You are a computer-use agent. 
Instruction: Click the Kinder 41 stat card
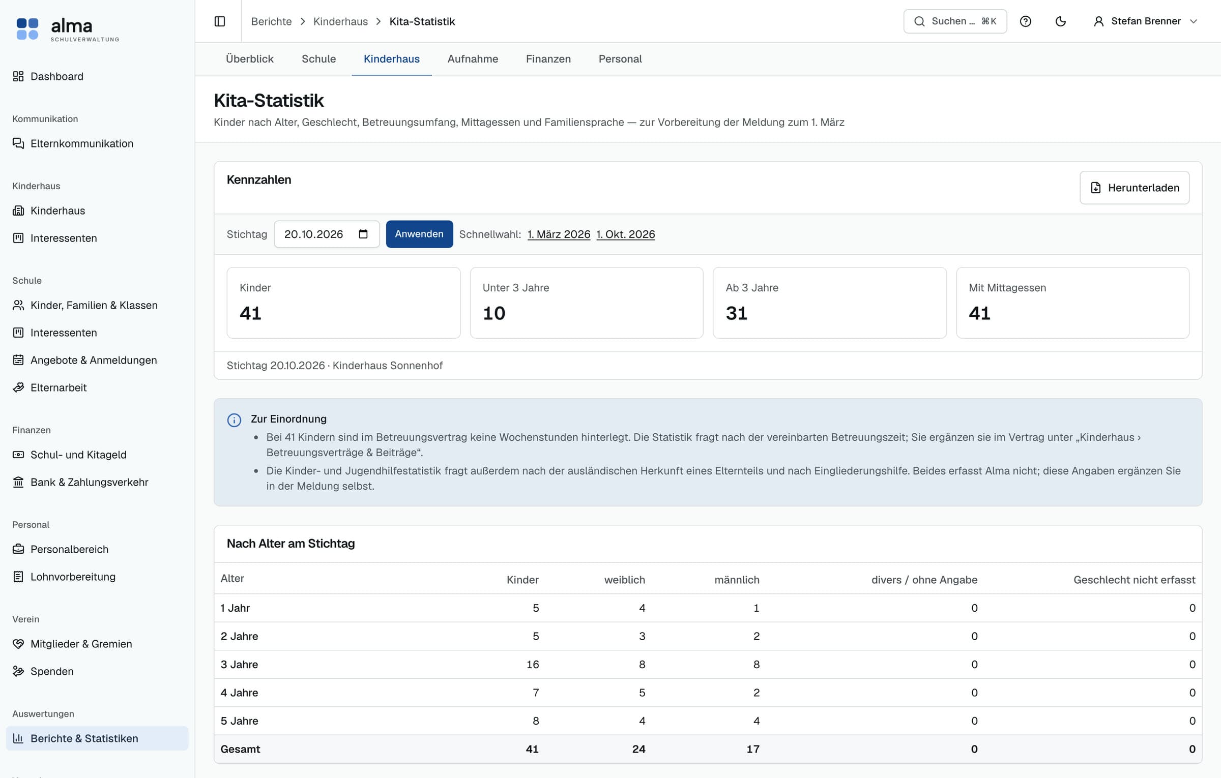click(x=343, y=303)
